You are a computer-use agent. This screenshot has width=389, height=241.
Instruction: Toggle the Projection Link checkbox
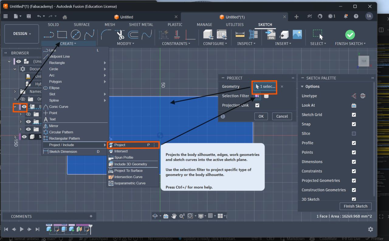(x=257, y=105)
